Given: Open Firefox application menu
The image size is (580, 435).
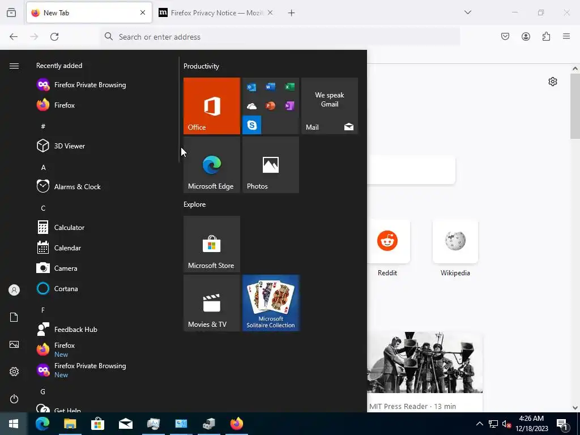Looking at the screenshot, I should pos(566,36).
